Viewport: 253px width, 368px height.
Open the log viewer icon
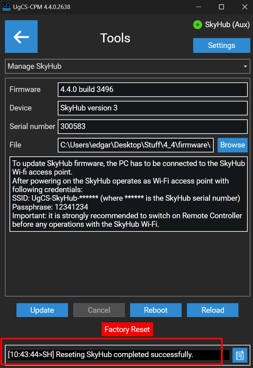[239, 355]
